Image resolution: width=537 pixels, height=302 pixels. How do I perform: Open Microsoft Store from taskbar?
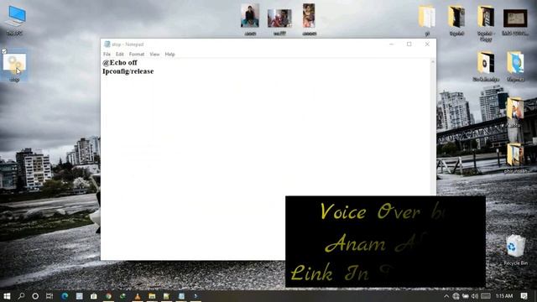(93, 296)
